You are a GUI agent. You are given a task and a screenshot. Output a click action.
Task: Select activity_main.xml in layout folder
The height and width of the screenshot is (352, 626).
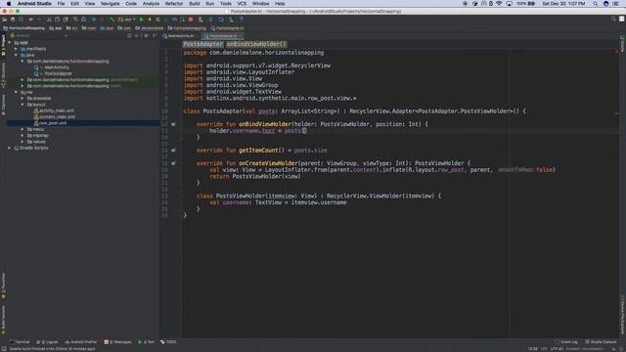57,110
